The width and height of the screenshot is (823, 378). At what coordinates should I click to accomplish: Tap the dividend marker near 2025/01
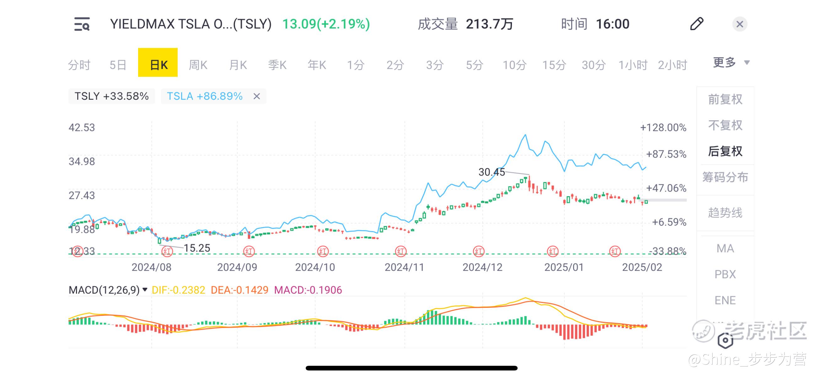553,251
